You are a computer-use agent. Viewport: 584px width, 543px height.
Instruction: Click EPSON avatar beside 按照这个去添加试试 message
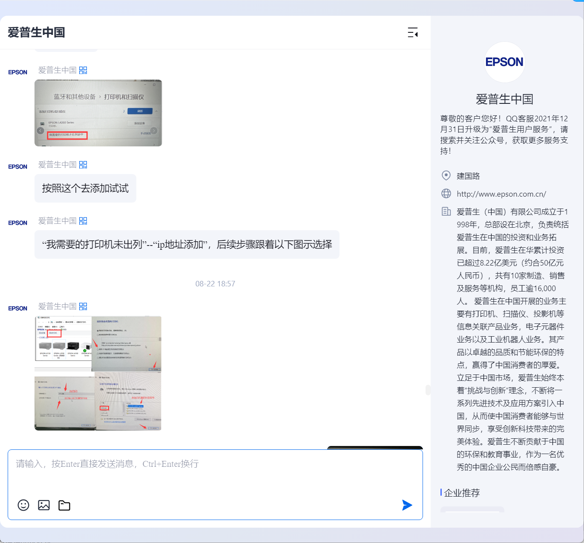click(x=17, y=167)
